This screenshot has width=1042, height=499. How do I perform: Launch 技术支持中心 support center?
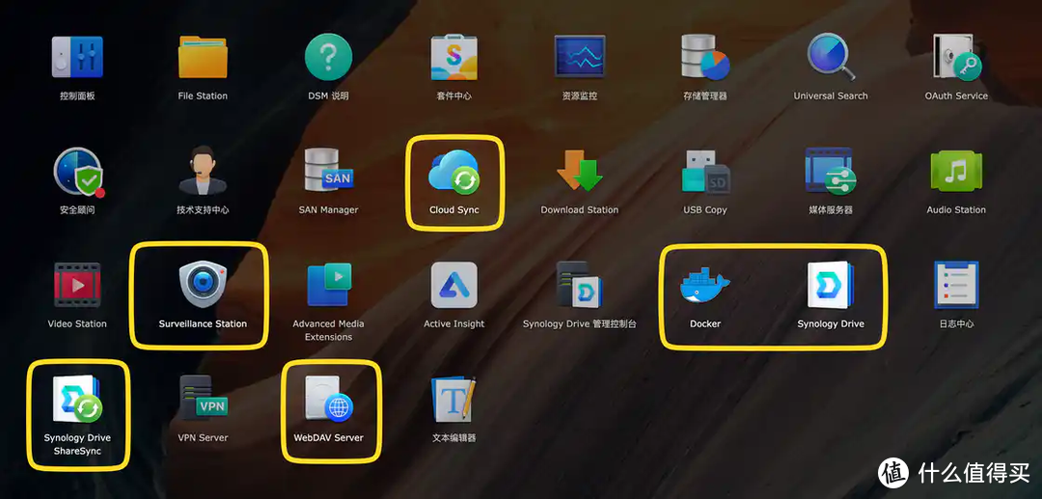[x=203, y=172]
